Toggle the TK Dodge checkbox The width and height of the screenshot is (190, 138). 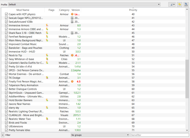click(6, 78)
